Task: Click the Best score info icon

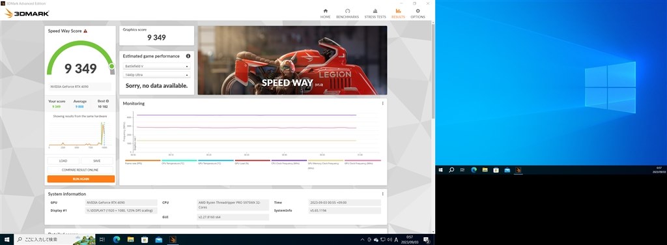Action: click(107, 101)
